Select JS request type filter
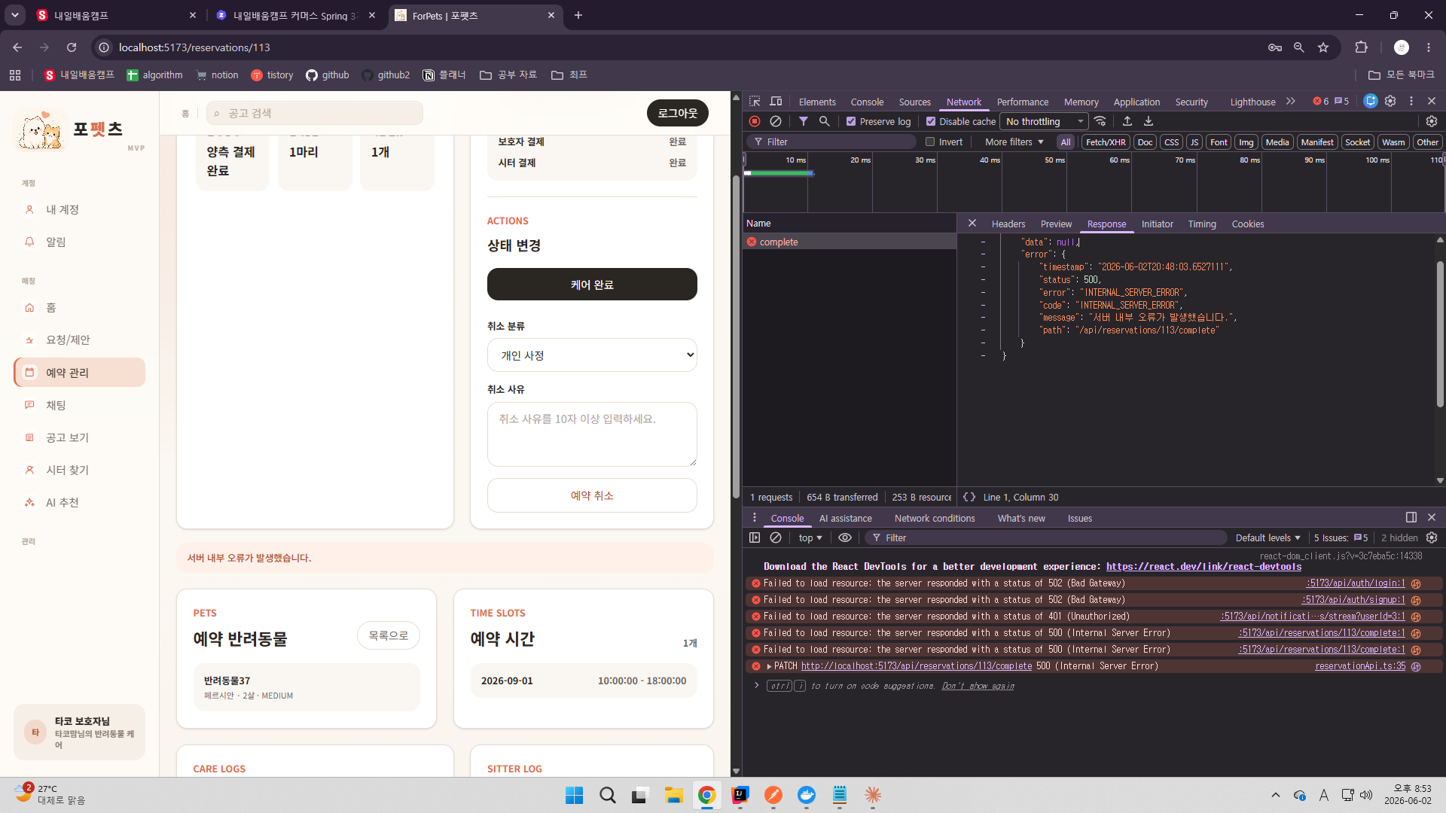Image resolution: width=1446 pixels, height=813 pixels. click(1194, 142)
